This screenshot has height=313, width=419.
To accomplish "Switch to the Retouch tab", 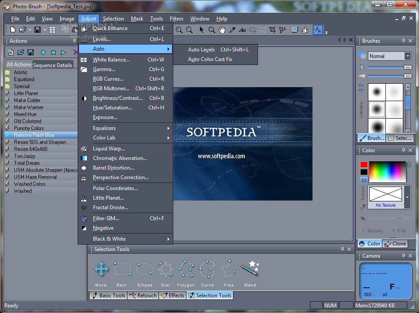I will coord(143,296).
